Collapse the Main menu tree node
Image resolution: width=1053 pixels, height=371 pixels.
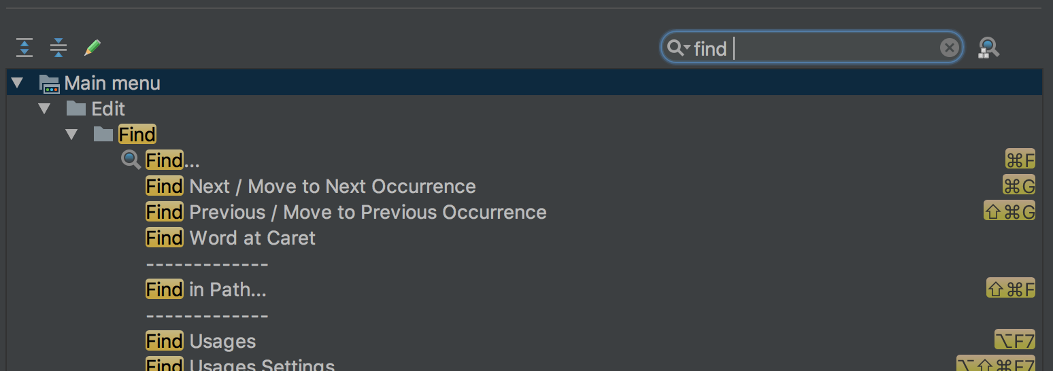tap(17, 84)
